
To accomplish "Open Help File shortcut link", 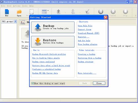I will point(85,26).
